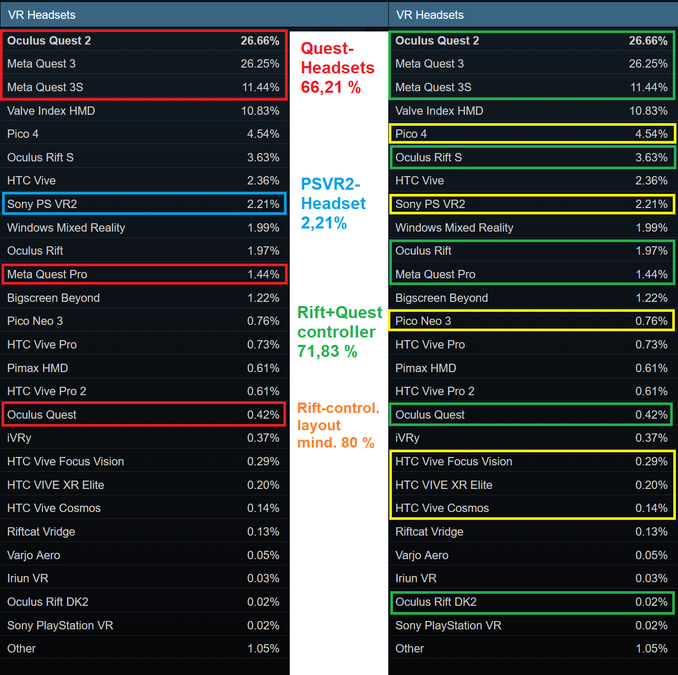Select Oculus Rift DK2 in the left table
The height and width of the screenshot is (675, 678).
[x=145, y=602]
